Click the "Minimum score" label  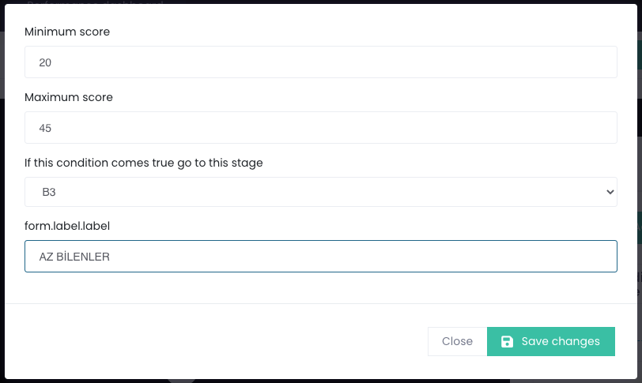tap(67, 32)
